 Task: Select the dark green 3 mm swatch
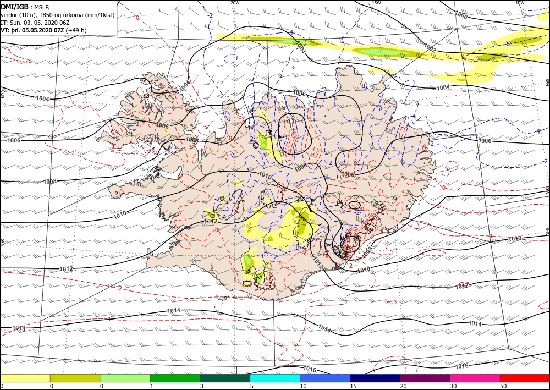225,378
